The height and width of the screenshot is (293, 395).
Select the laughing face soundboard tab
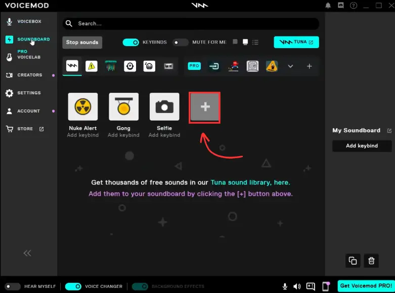(149, 66)
